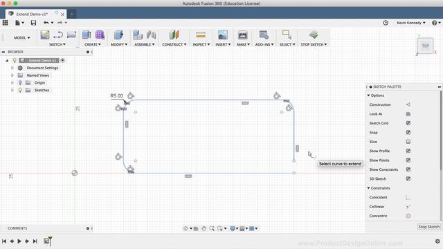Open the timeline settings gear
443x249 pixels.
coord(437,241)
